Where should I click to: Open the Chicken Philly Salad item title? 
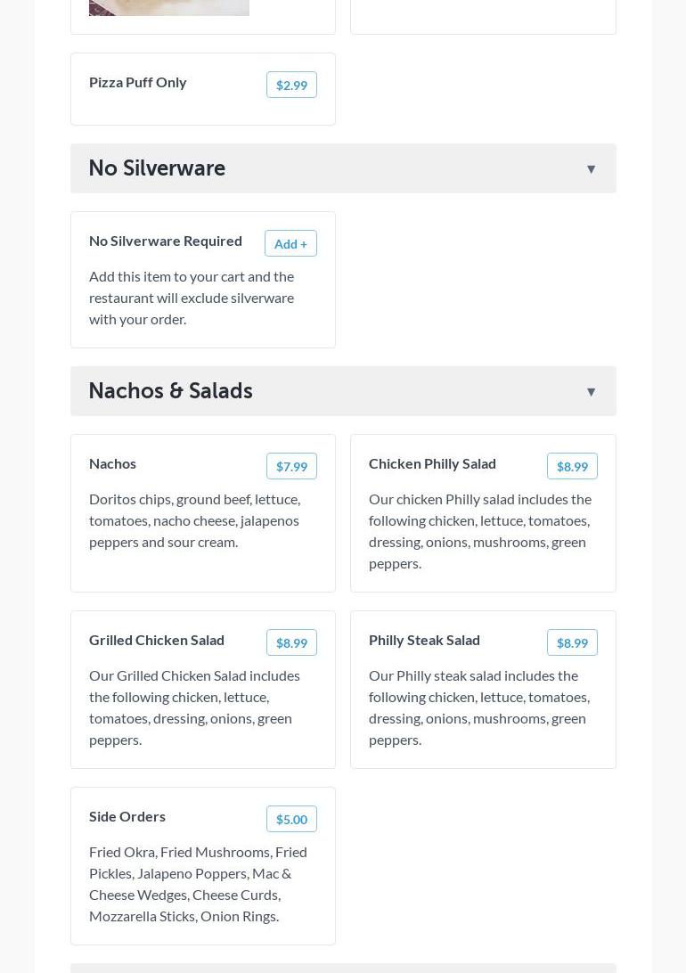[x=432, y=463]
